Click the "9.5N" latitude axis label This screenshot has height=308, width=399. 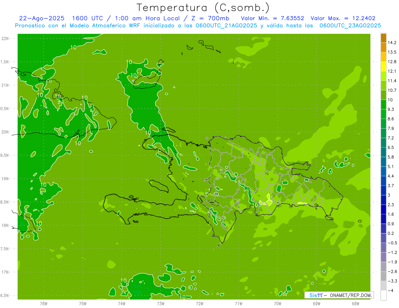pos(5,155)
